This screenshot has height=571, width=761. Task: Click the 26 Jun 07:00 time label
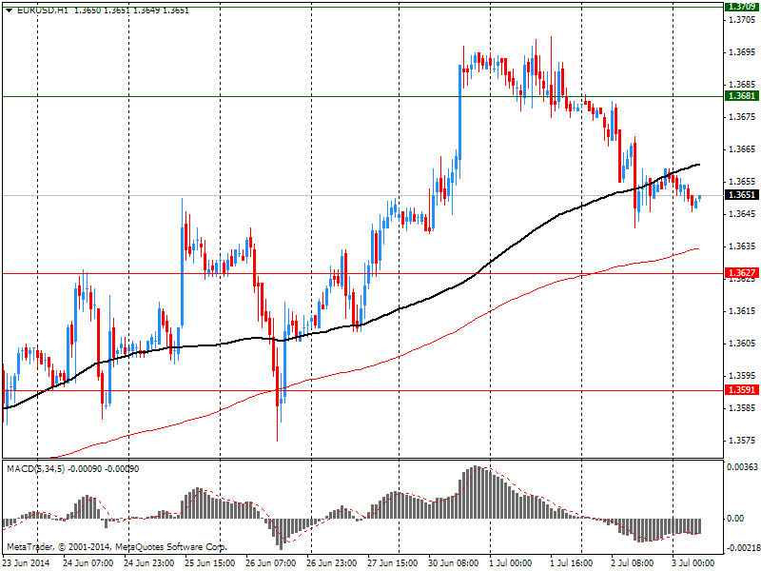point(271,563)
